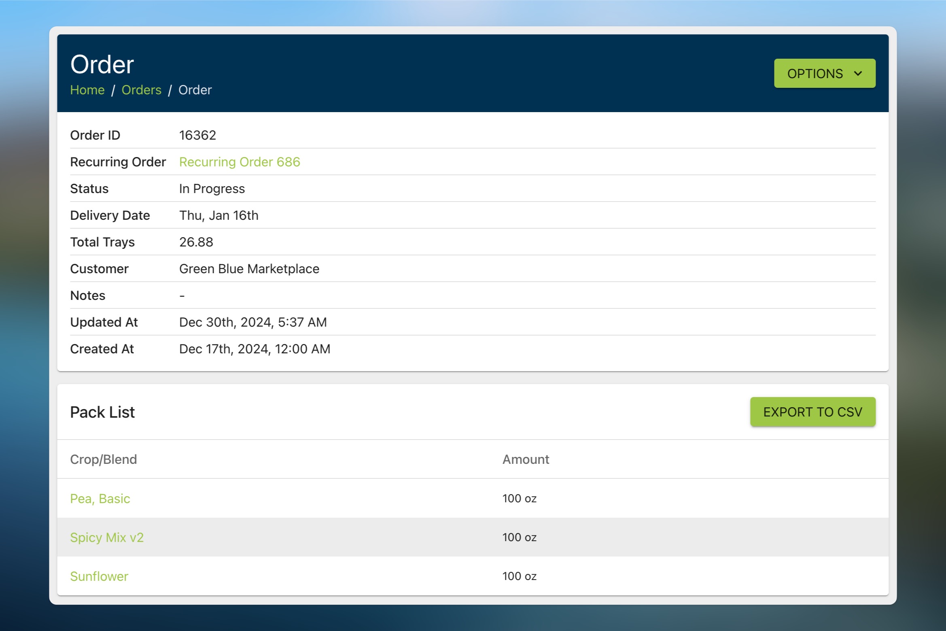946x631 pixels.
Task: Expand the chevron on the Options button
Action: pyautogui.click(x=857, y=73)
